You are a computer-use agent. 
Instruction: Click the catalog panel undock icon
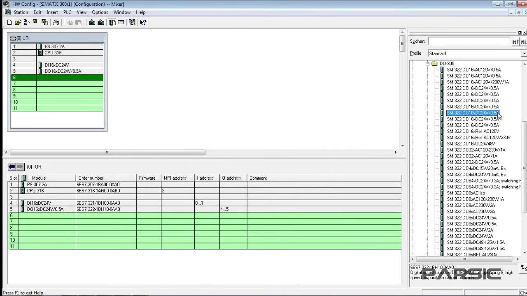click(520, 32)
